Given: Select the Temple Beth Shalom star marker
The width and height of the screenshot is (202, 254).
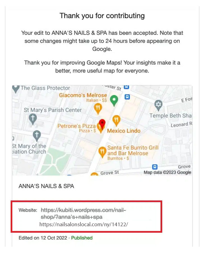Looking at the screenshot, I should (x=158, y=105).
